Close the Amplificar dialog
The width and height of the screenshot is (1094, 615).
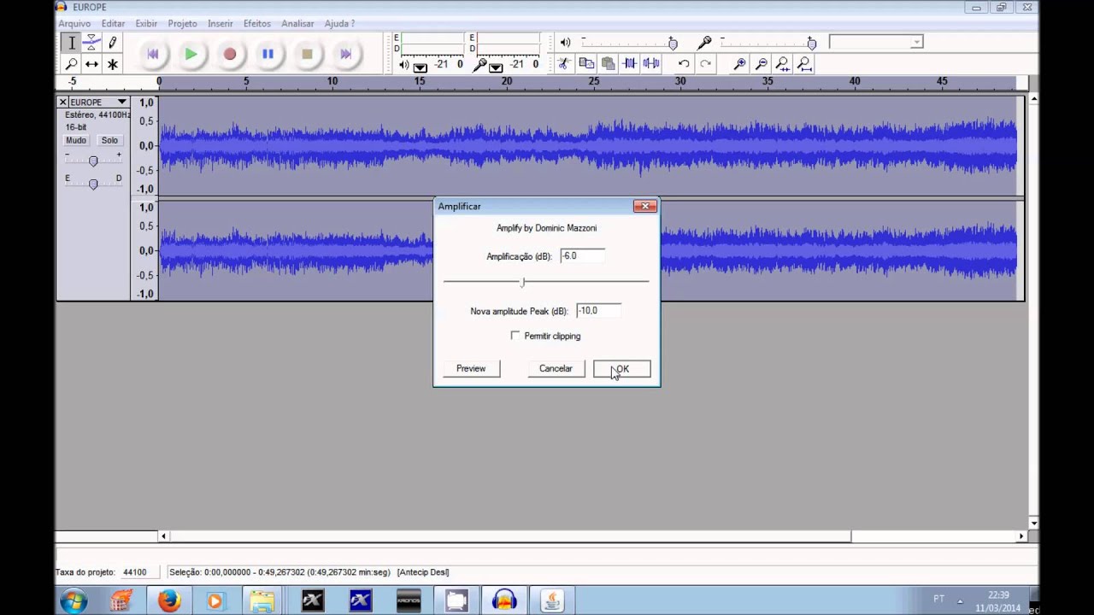point(645,206)
